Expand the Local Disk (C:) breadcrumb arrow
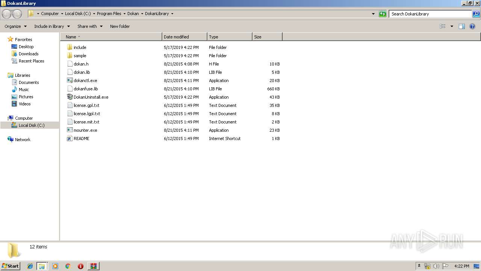Screen dimensions: 481x271 pos(94,14)
